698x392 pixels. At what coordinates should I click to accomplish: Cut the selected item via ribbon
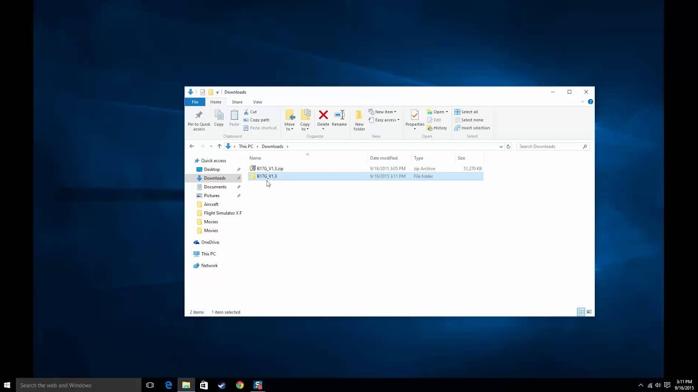(x=250, y=112)
